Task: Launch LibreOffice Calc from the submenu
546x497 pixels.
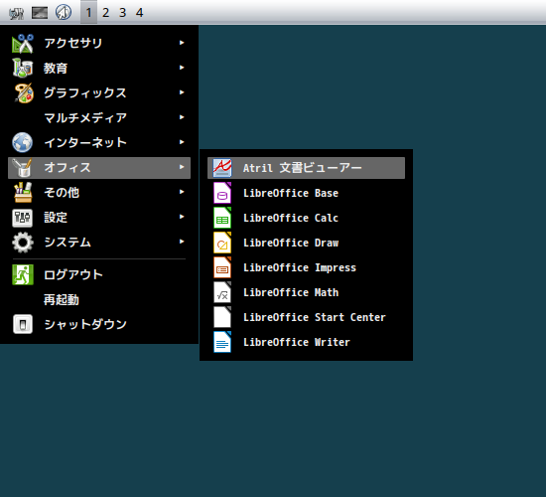Action: 306,218
